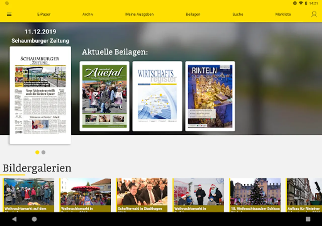Click the Bildergalerien heading
The image size is (322, 226).
point(37,168)
